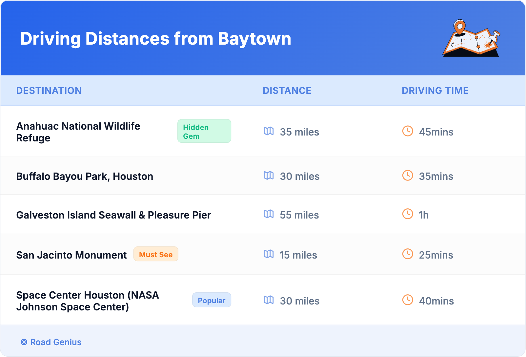This screenshot has width=526, height=357.
Task: Select Anahuac National Wildlife Refuge destination
Action: [78, 132]
